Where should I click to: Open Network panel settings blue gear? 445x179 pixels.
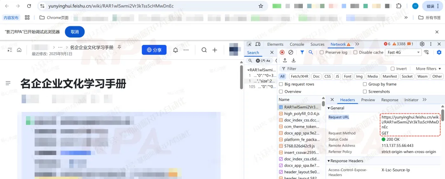coord(439,52)
